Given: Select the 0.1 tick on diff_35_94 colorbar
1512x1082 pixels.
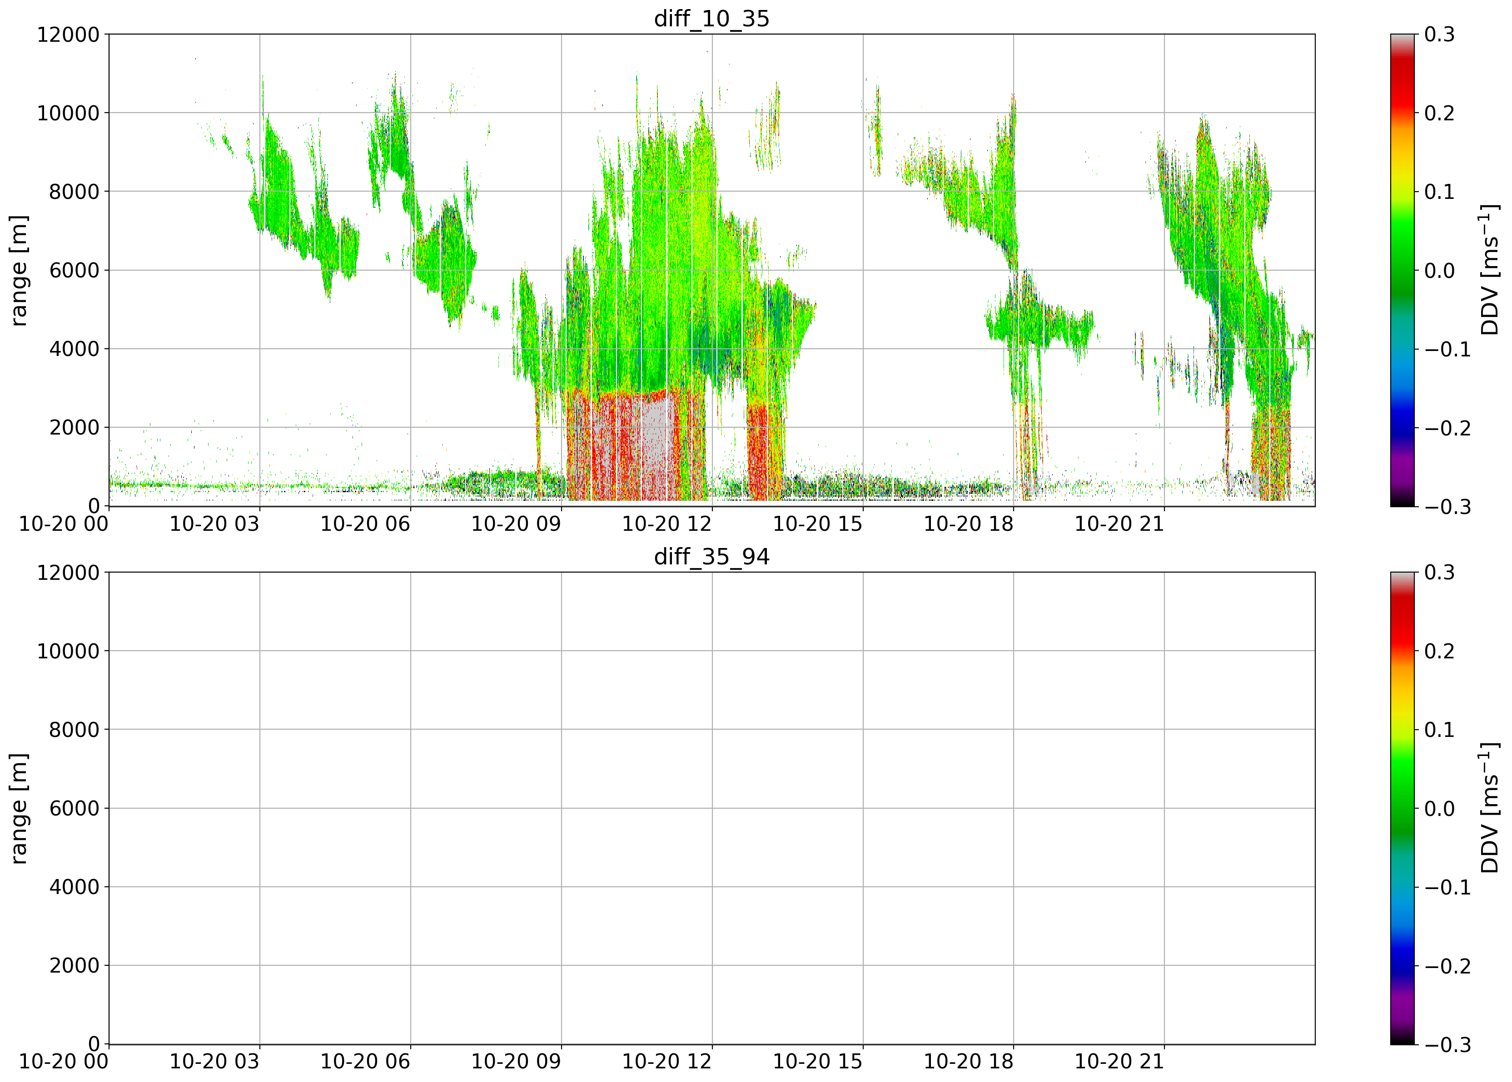Looking at the screenshot, I should (x=1439, y=730).
